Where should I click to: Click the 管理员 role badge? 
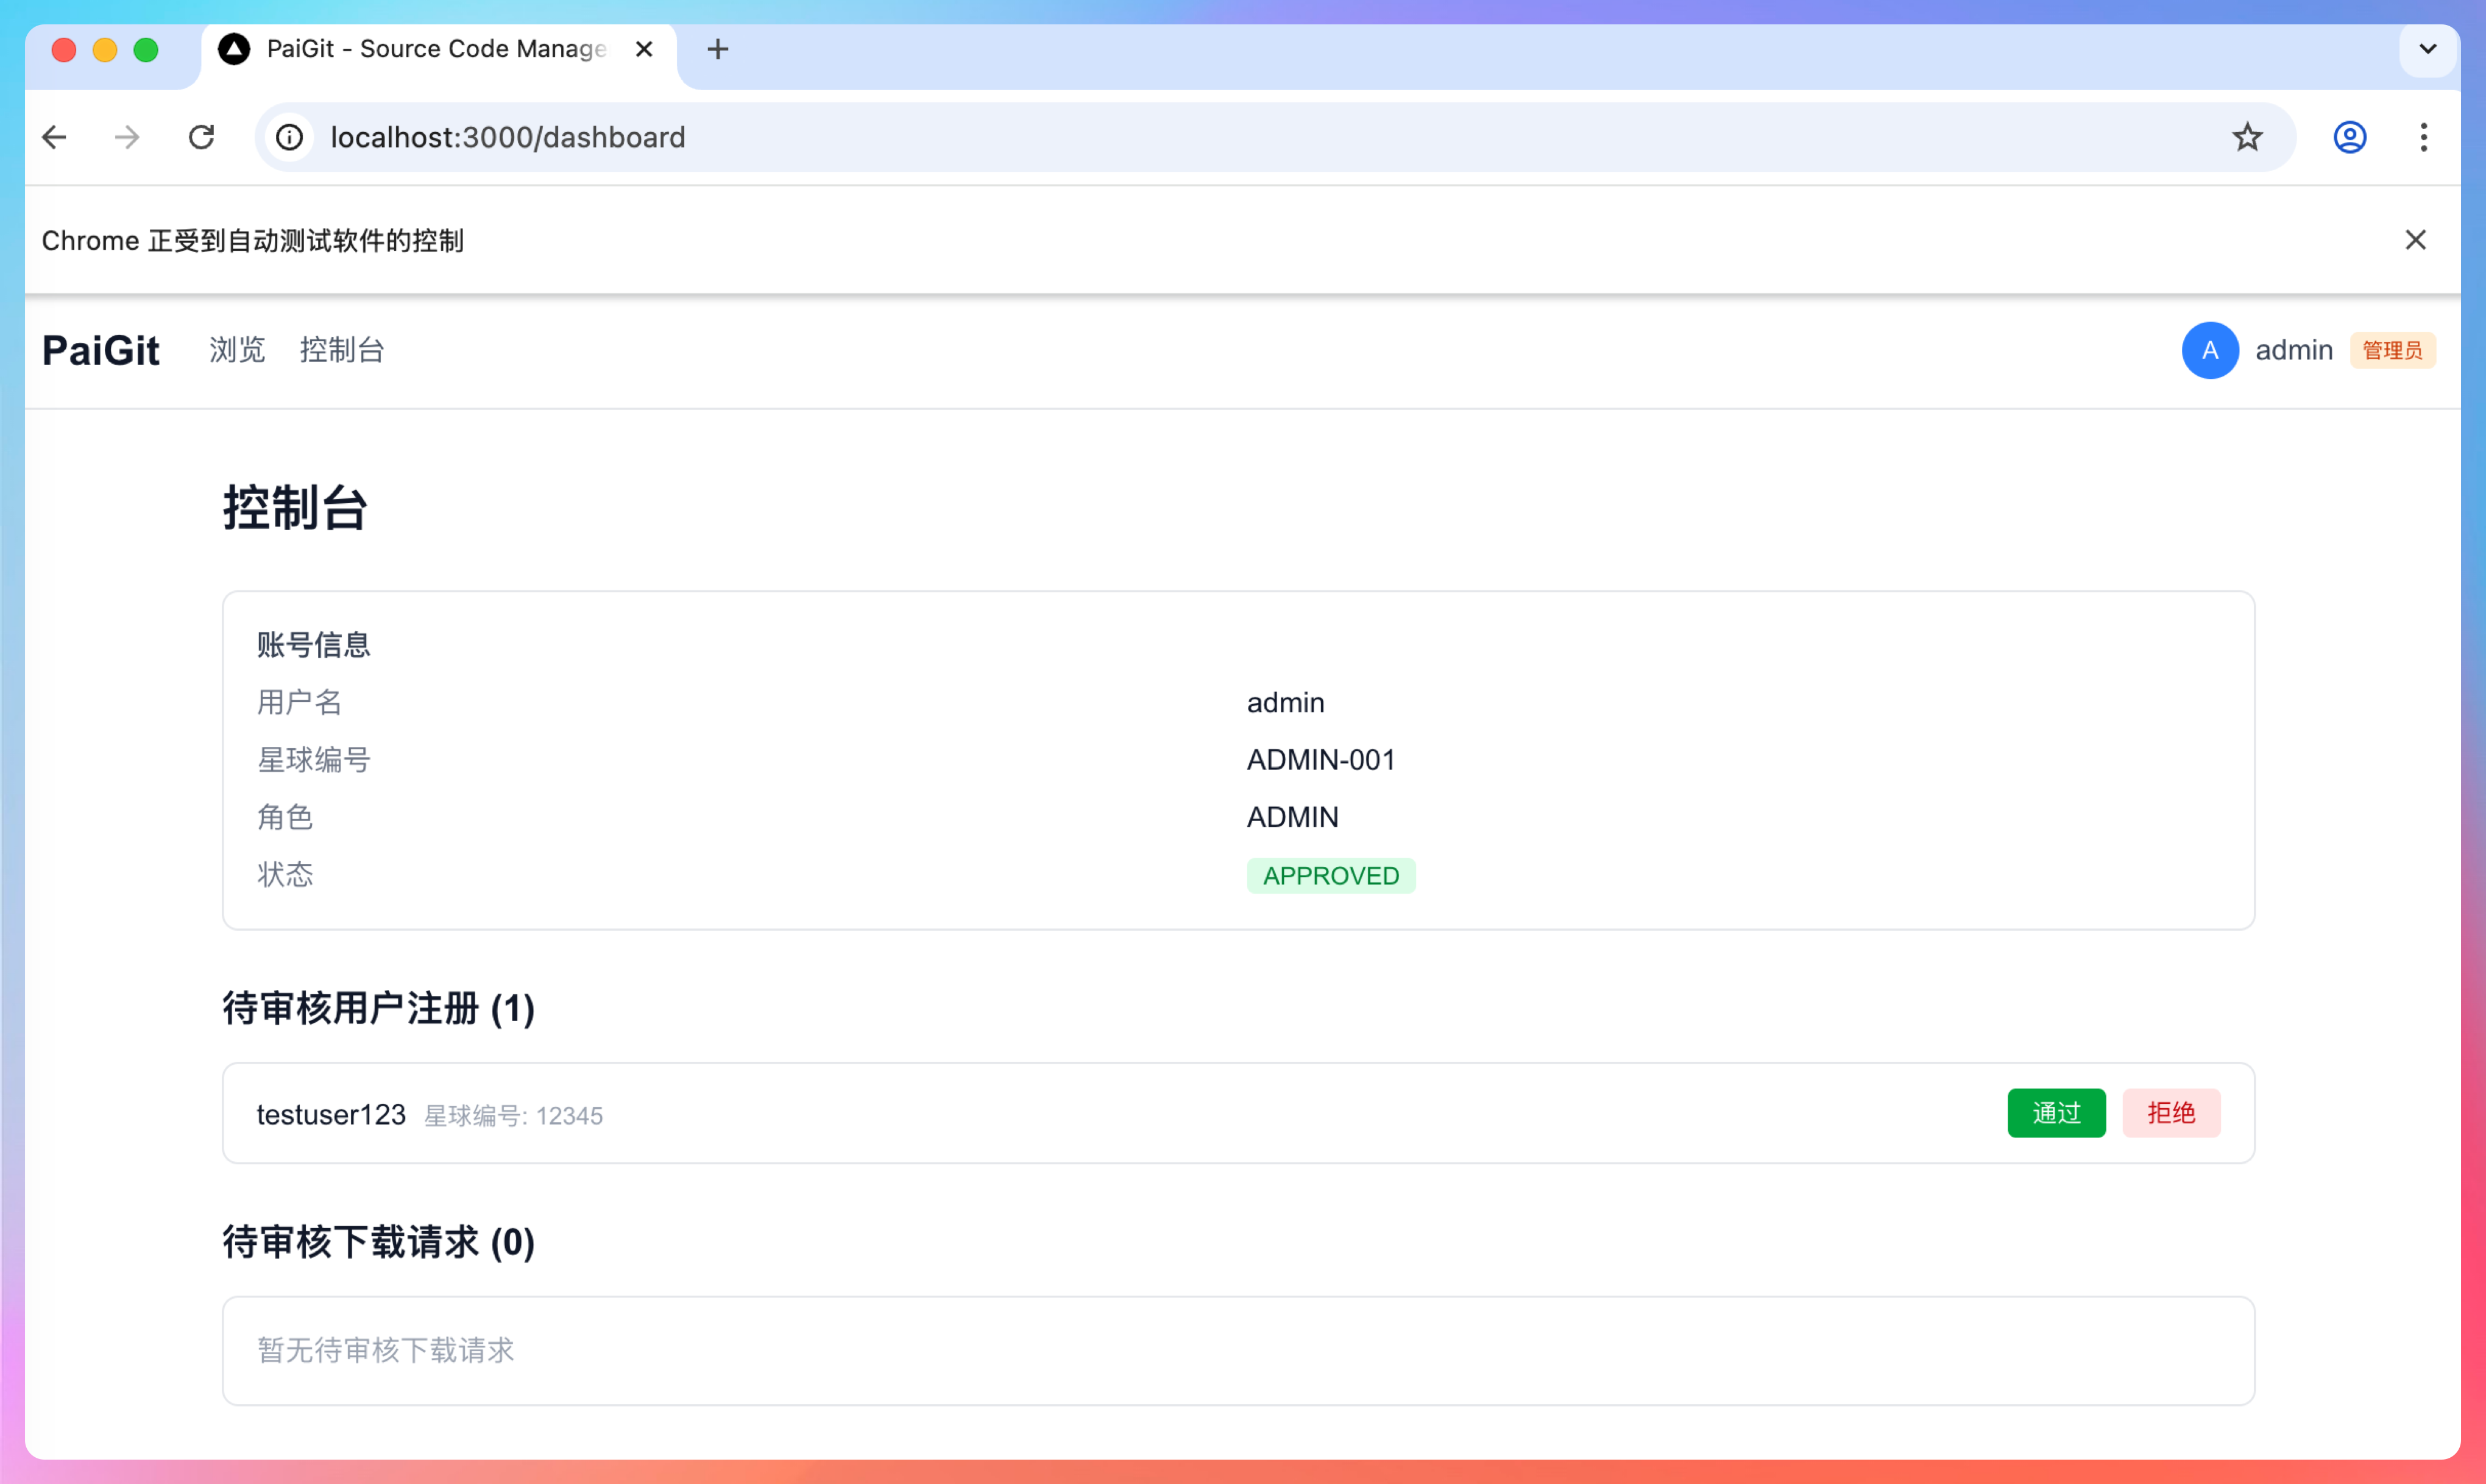[x=2392, y=350]
